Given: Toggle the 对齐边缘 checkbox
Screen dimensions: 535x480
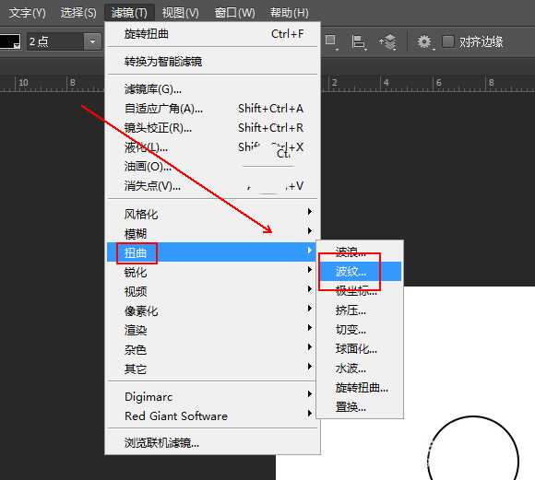Looking at the screenshot, I should (x=448, y=41).
